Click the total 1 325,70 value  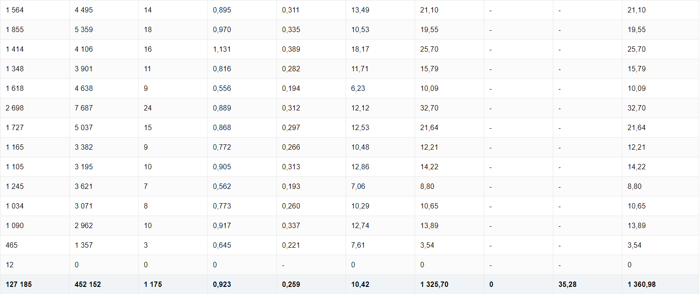point(449,284)
